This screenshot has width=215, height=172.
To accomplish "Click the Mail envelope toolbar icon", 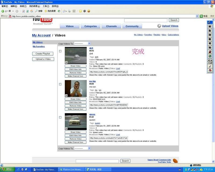I will coord(64,11).
